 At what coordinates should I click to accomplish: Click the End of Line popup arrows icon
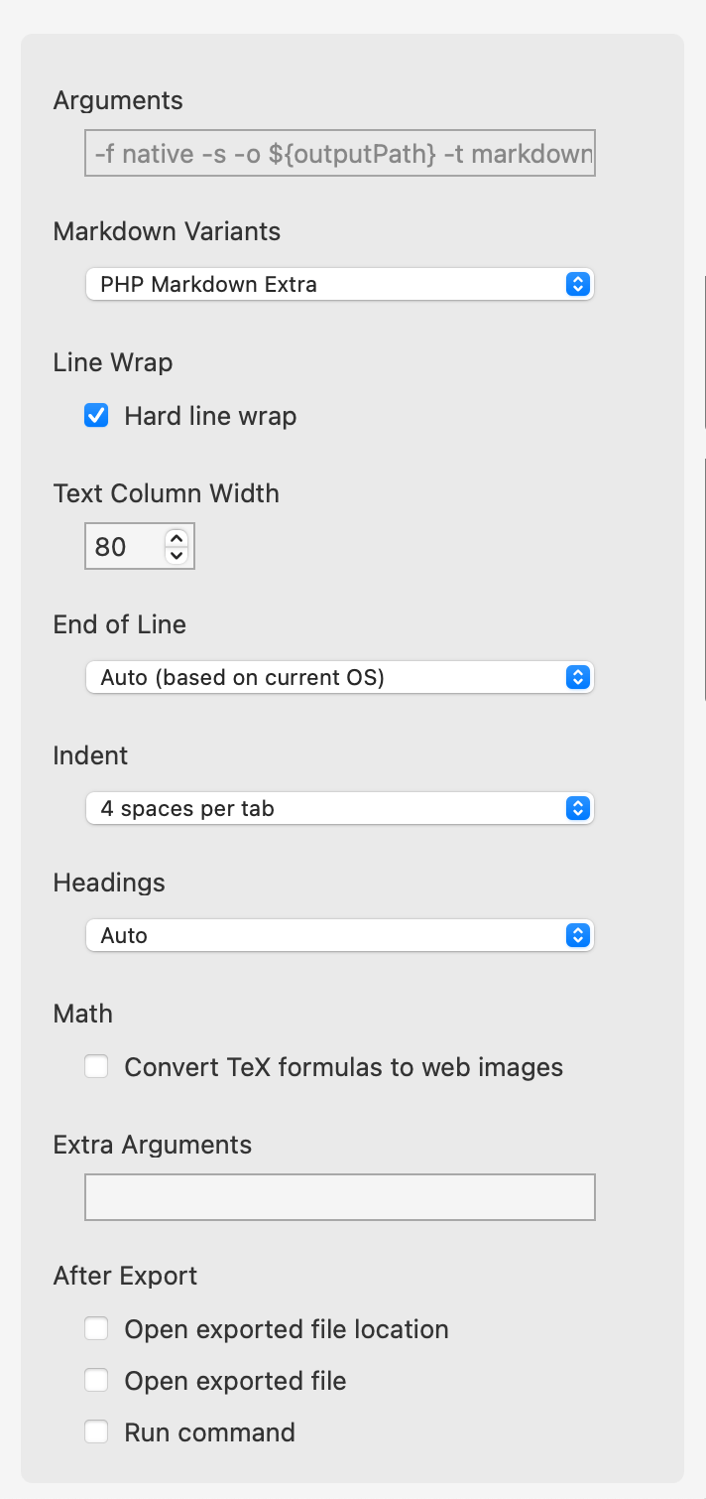[x=578, y=678]
